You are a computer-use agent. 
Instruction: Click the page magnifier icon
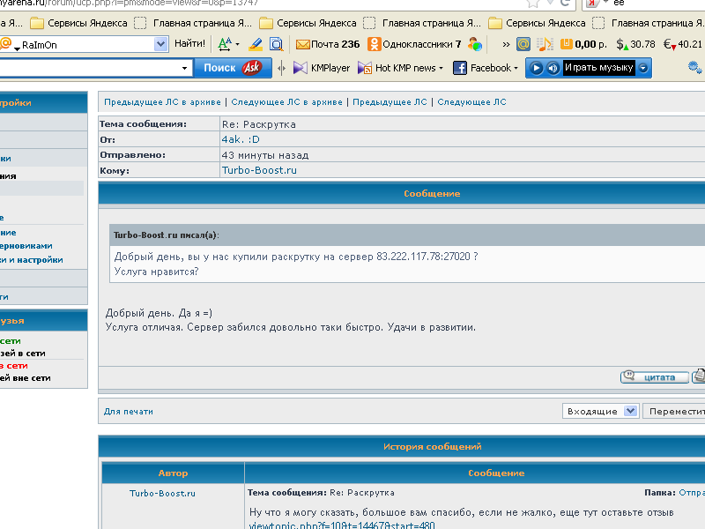pyautogui.click(x=276, y=44)
